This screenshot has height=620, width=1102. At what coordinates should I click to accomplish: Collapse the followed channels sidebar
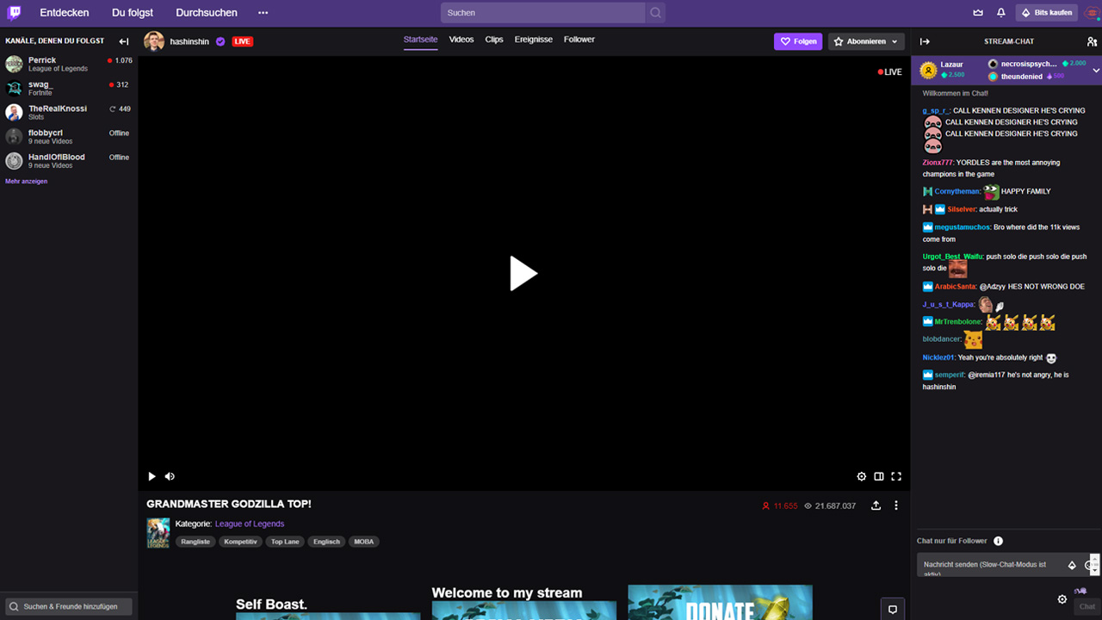pos(123,40)
